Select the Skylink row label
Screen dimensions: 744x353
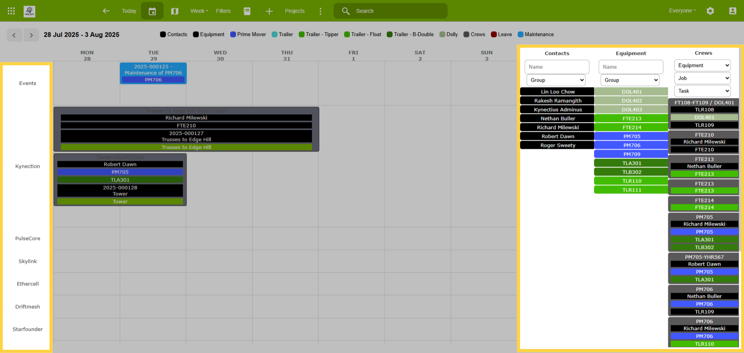click(28, 261)
